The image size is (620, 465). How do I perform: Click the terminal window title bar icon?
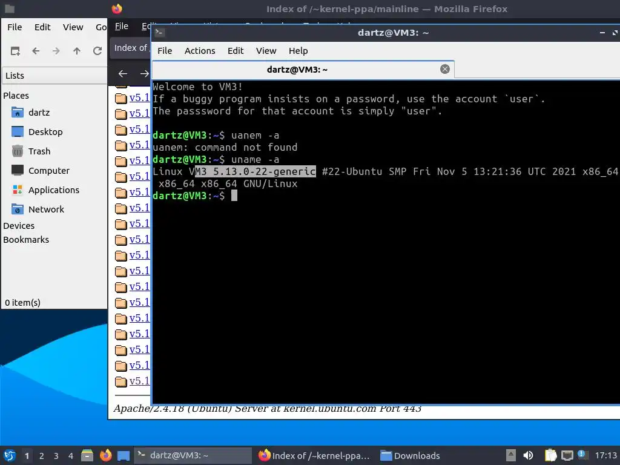159,33
